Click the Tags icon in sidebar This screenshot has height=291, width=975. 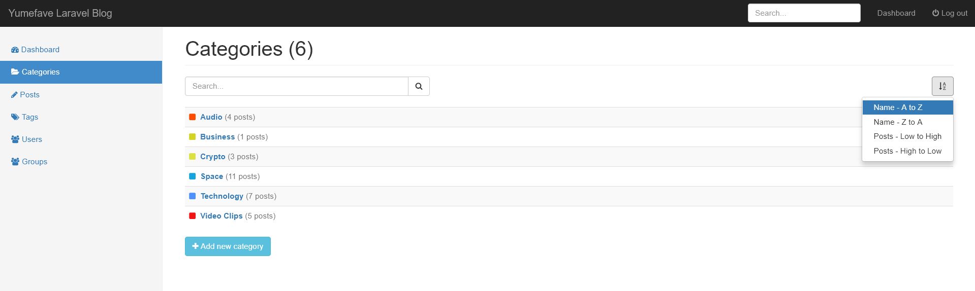[x=15, y=117]
